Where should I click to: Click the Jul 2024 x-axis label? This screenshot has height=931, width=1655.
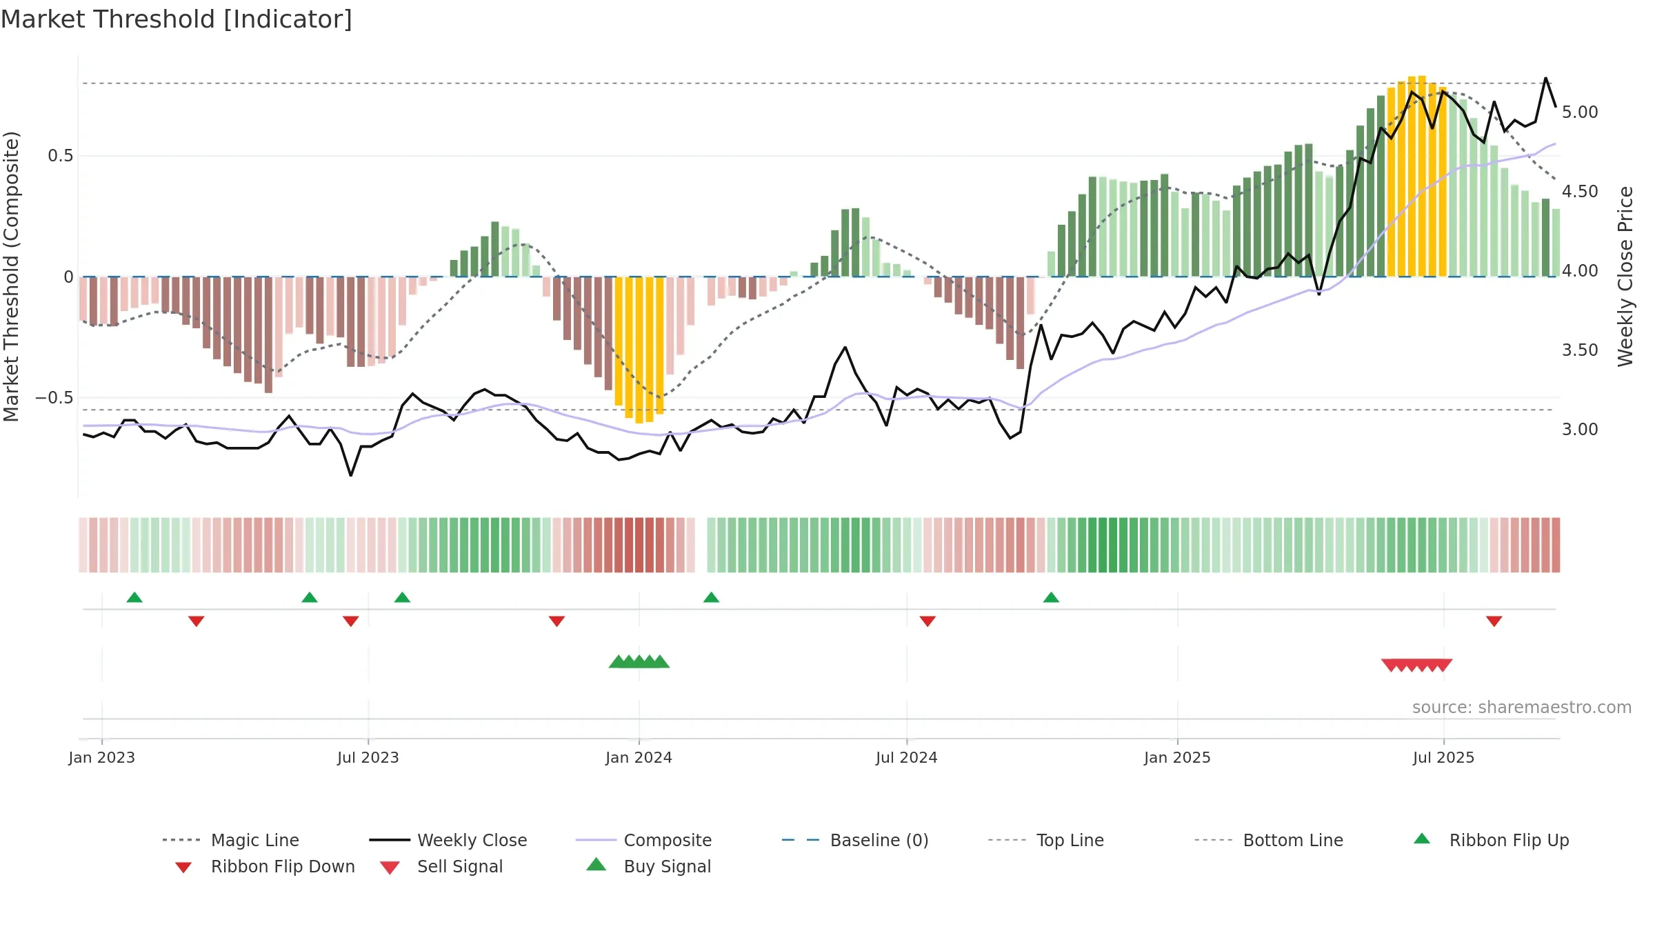(x=907, y=757)
